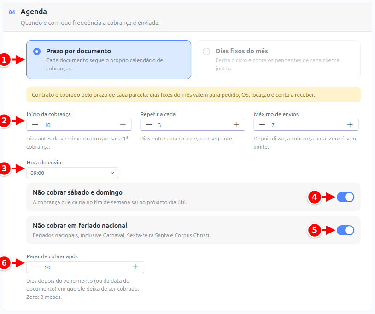The height and width of the screenshot is (314, 375).
Task: Decrease the Início da cobrança value
Action: pos(35,125)
